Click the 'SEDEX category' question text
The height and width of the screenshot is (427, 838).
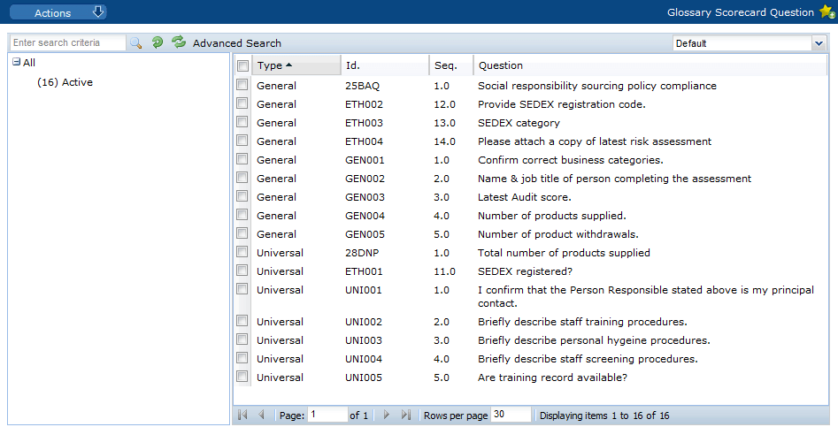click(519, 123)
